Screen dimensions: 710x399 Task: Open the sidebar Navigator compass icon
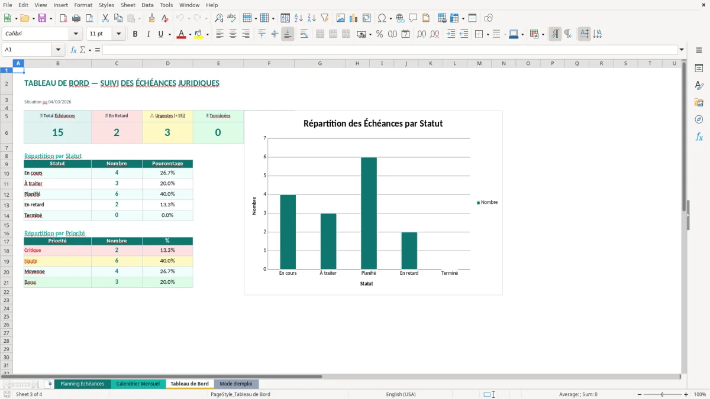coord(699,119)
